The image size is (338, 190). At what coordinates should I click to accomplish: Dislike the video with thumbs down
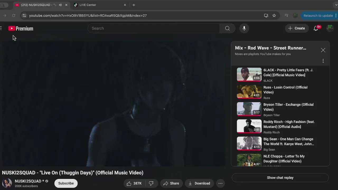pyautogui.click(x=151, y=183)
